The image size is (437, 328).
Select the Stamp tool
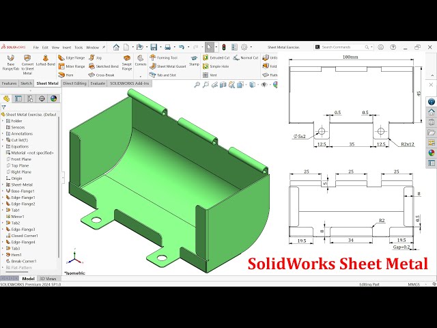coord(194,61)
